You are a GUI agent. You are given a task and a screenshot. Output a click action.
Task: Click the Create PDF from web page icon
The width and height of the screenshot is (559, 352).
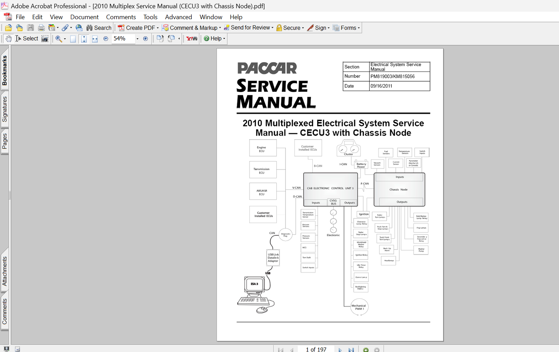(20, 28)
